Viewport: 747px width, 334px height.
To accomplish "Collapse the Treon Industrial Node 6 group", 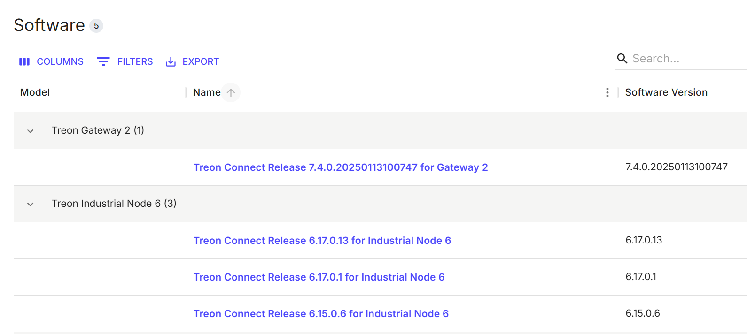I will pos(30,204).
